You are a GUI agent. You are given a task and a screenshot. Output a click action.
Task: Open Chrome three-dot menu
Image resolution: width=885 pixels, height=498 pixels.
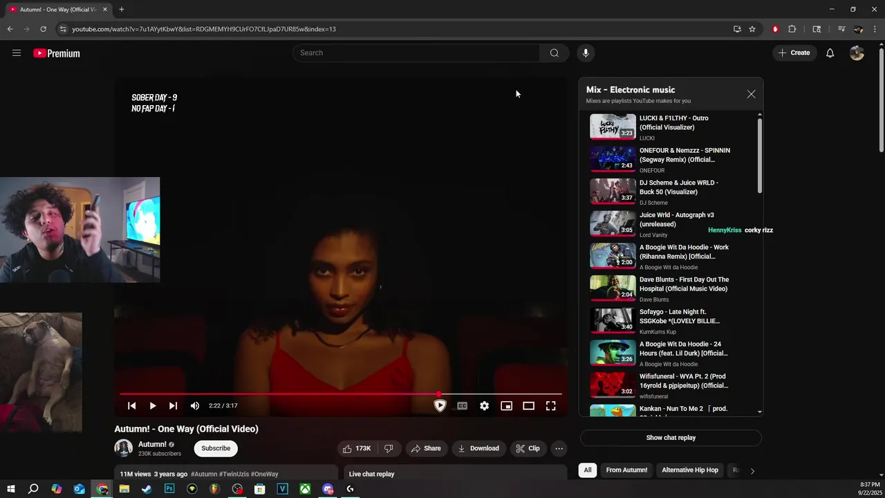[875, 29]
